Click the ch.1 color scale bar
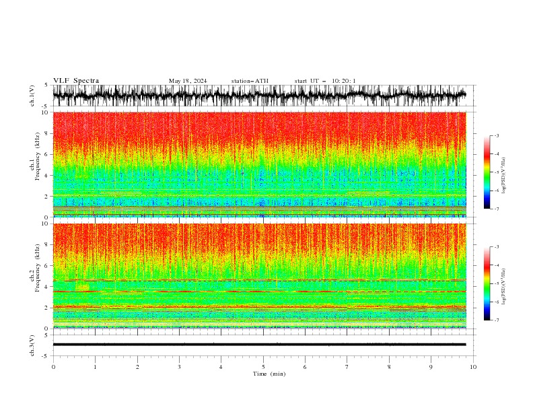This screenshot has height=412, width=533. click(487, 172)
